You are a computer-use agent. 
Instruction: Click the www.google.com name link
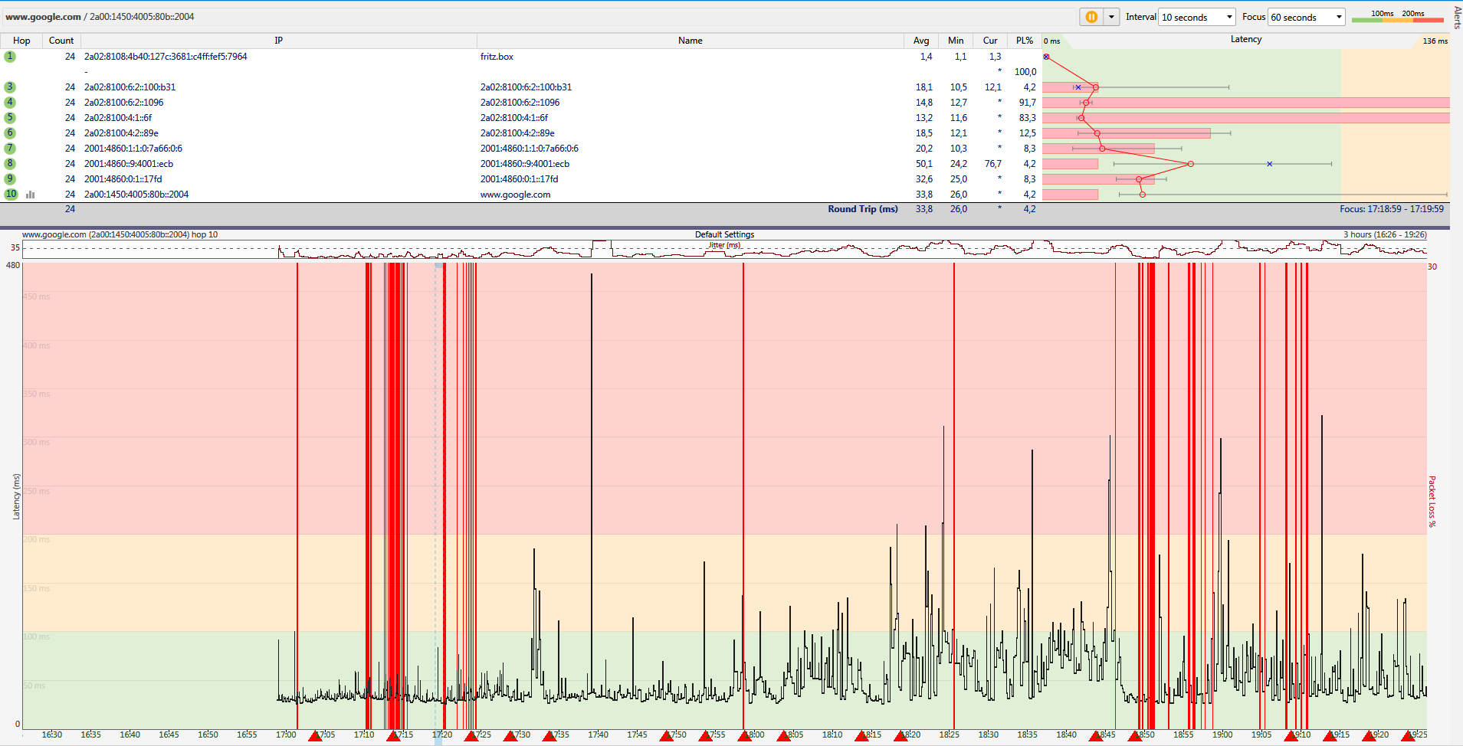(516, 195)
